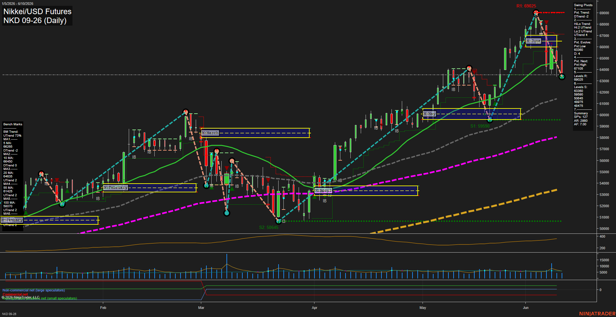This screenshot has height=317, width=616.
Task: Select the '10 MA: 66450' benchmark entry
Action: tap(8, 160)
